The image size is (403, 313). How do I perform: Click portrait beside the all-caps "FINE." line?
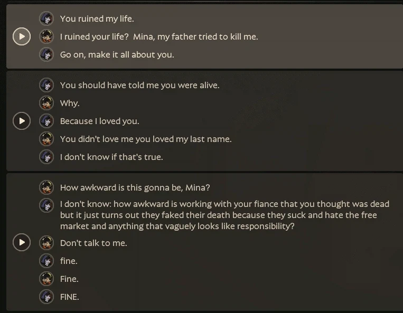click(x=46, y=297)
